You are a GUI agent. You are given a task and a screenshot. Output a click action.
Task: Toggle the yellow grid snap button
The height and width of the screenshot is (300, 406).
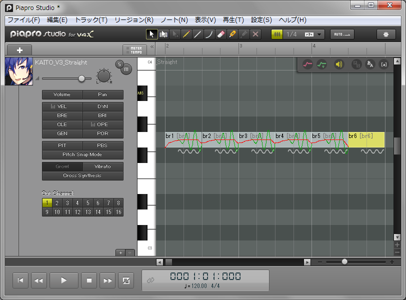277,34
